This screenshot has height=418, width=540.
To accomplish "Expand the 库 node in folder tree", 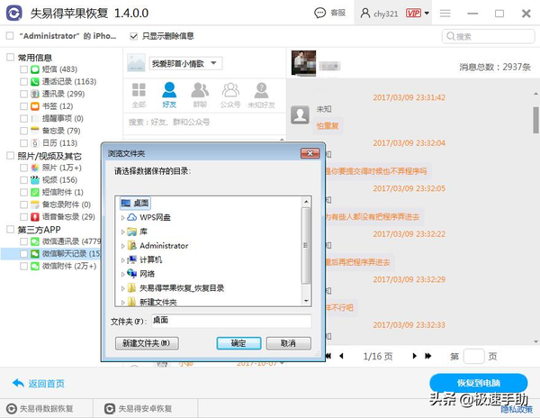I will coord(122,232).
